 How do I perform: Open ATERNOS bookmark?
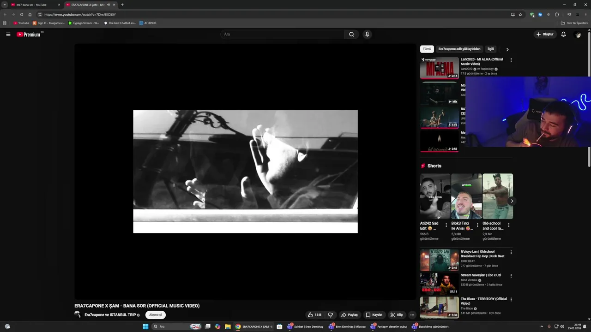coord(148,23)
